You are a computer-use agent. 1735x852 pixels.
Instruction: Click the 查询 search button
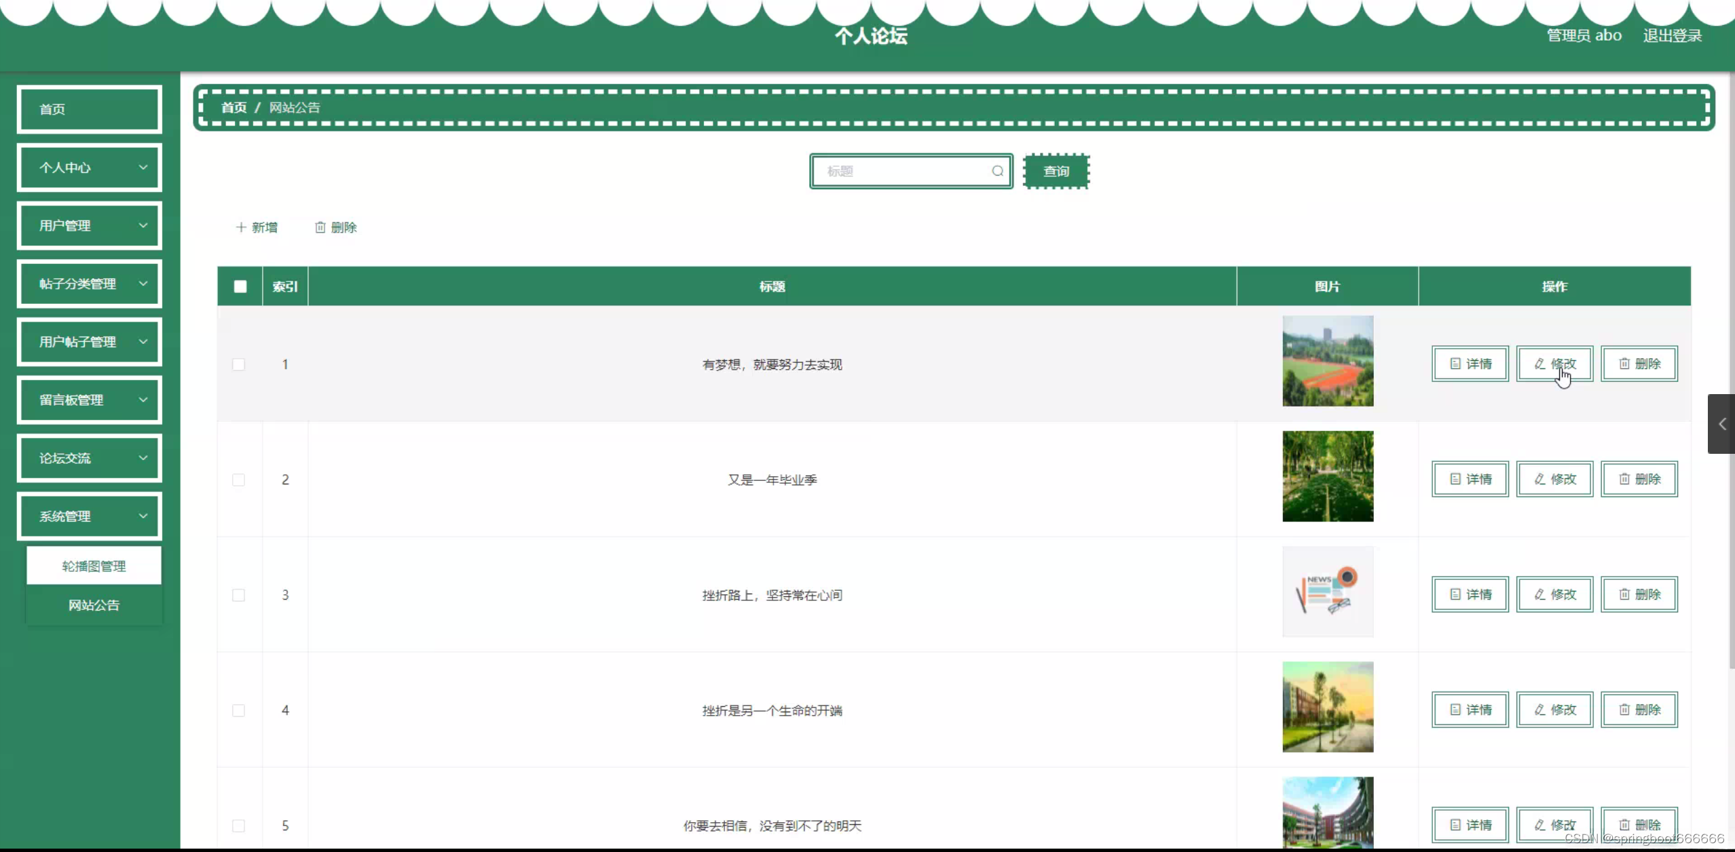(x=1056, y=172)
